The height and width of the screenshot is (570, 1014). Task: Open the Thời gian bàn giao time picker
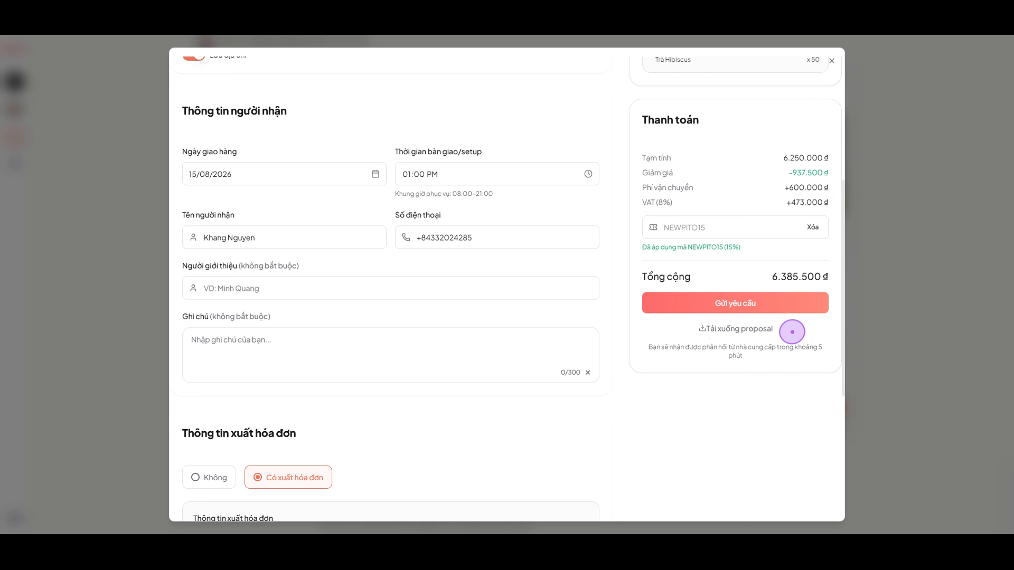(497, 174)
